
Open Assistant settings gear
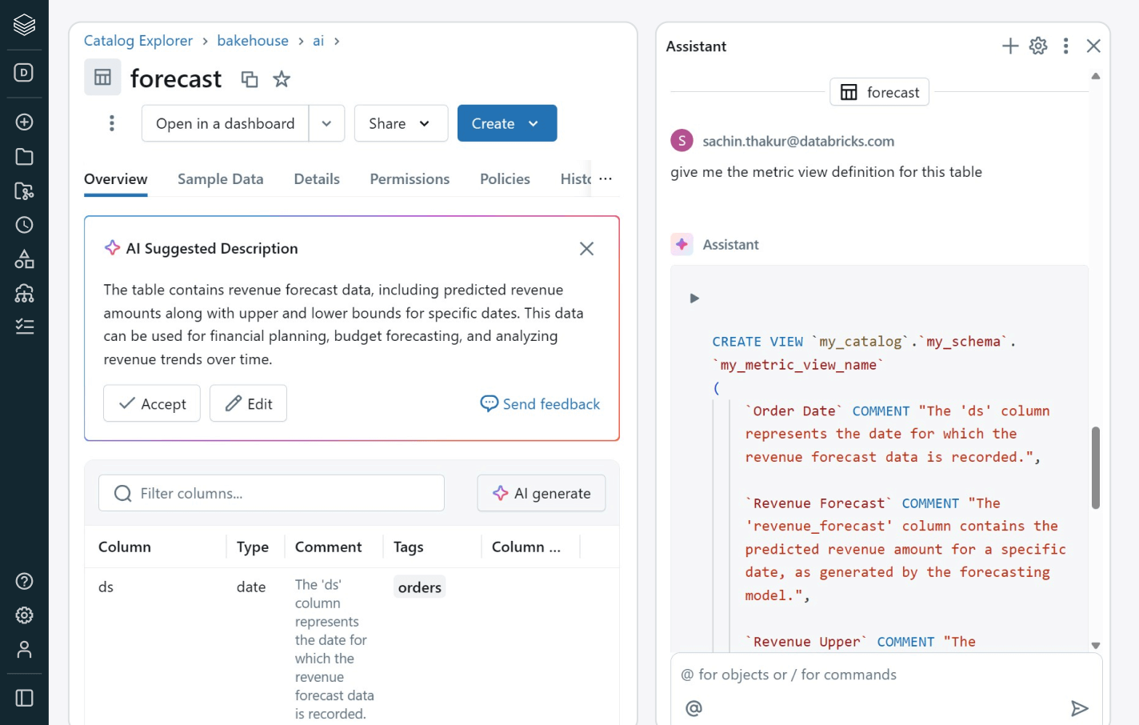(x=1038, y=46)
